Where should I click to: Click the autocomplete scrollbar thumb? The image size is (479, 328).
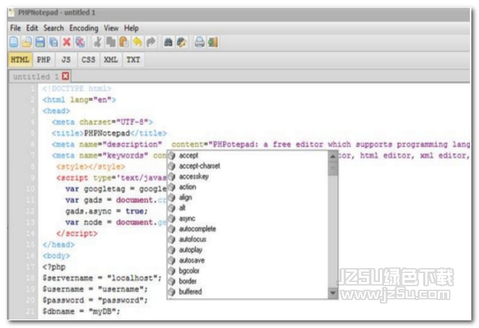click(x=333, y=169)
